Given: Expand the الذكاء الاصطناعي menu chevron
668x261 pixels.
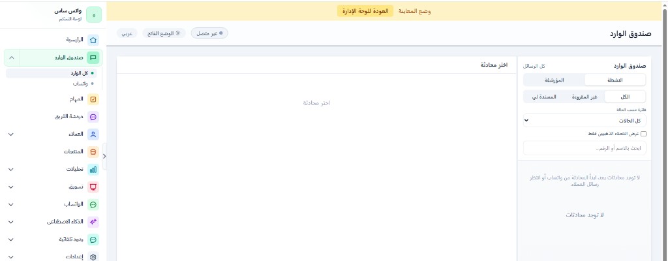Looking at the screenshot, I should pos(11,222).
